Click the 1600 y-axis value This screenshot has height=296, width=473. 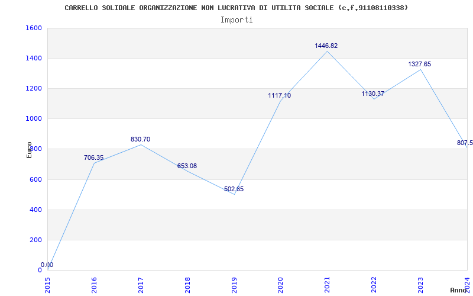click(x=34, y=28)
